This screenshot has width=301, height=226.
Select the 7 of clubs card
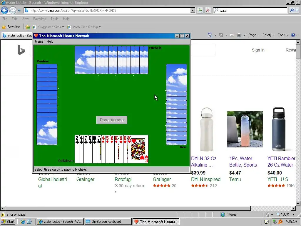(86, 149)
